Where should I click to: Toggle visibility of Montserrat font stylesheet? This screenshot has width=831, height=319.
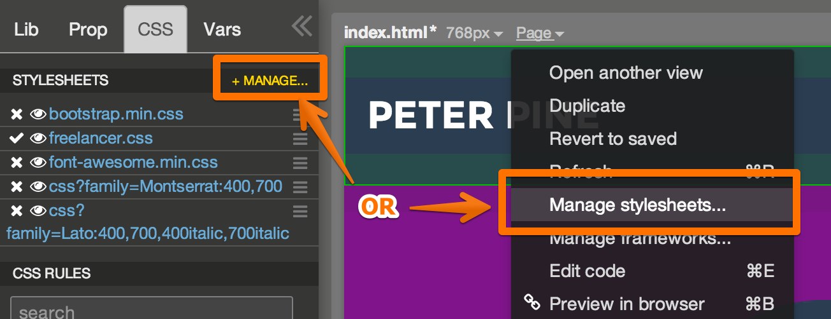38,186
